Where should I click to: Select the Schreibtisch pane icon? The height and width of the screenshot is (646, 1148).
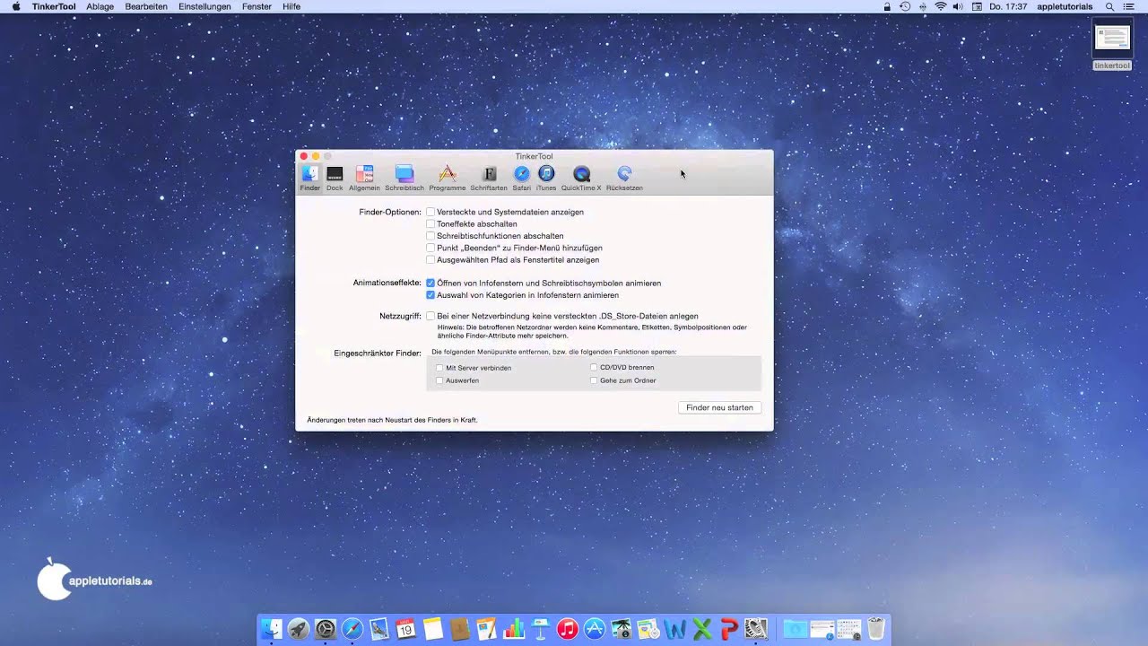[x=404, y=178]
